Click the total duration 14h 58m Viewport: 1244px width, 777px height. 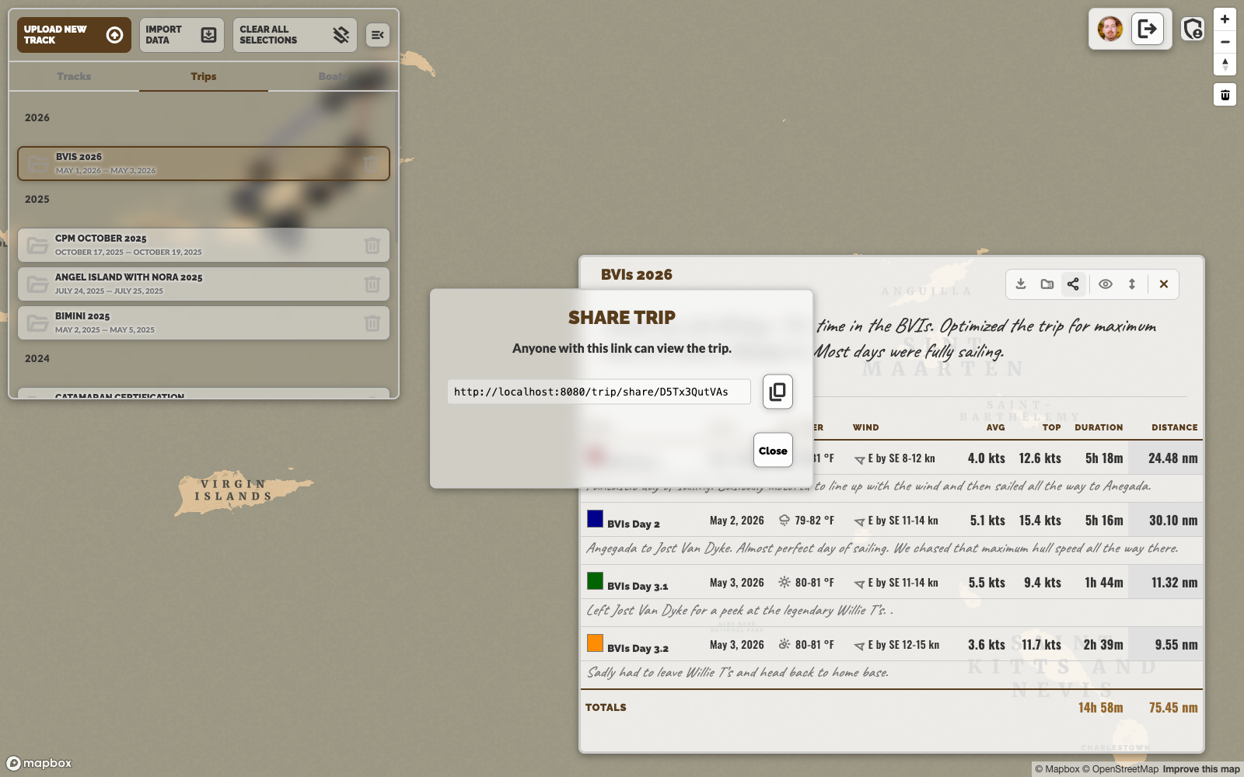(x=1100, y=708)
